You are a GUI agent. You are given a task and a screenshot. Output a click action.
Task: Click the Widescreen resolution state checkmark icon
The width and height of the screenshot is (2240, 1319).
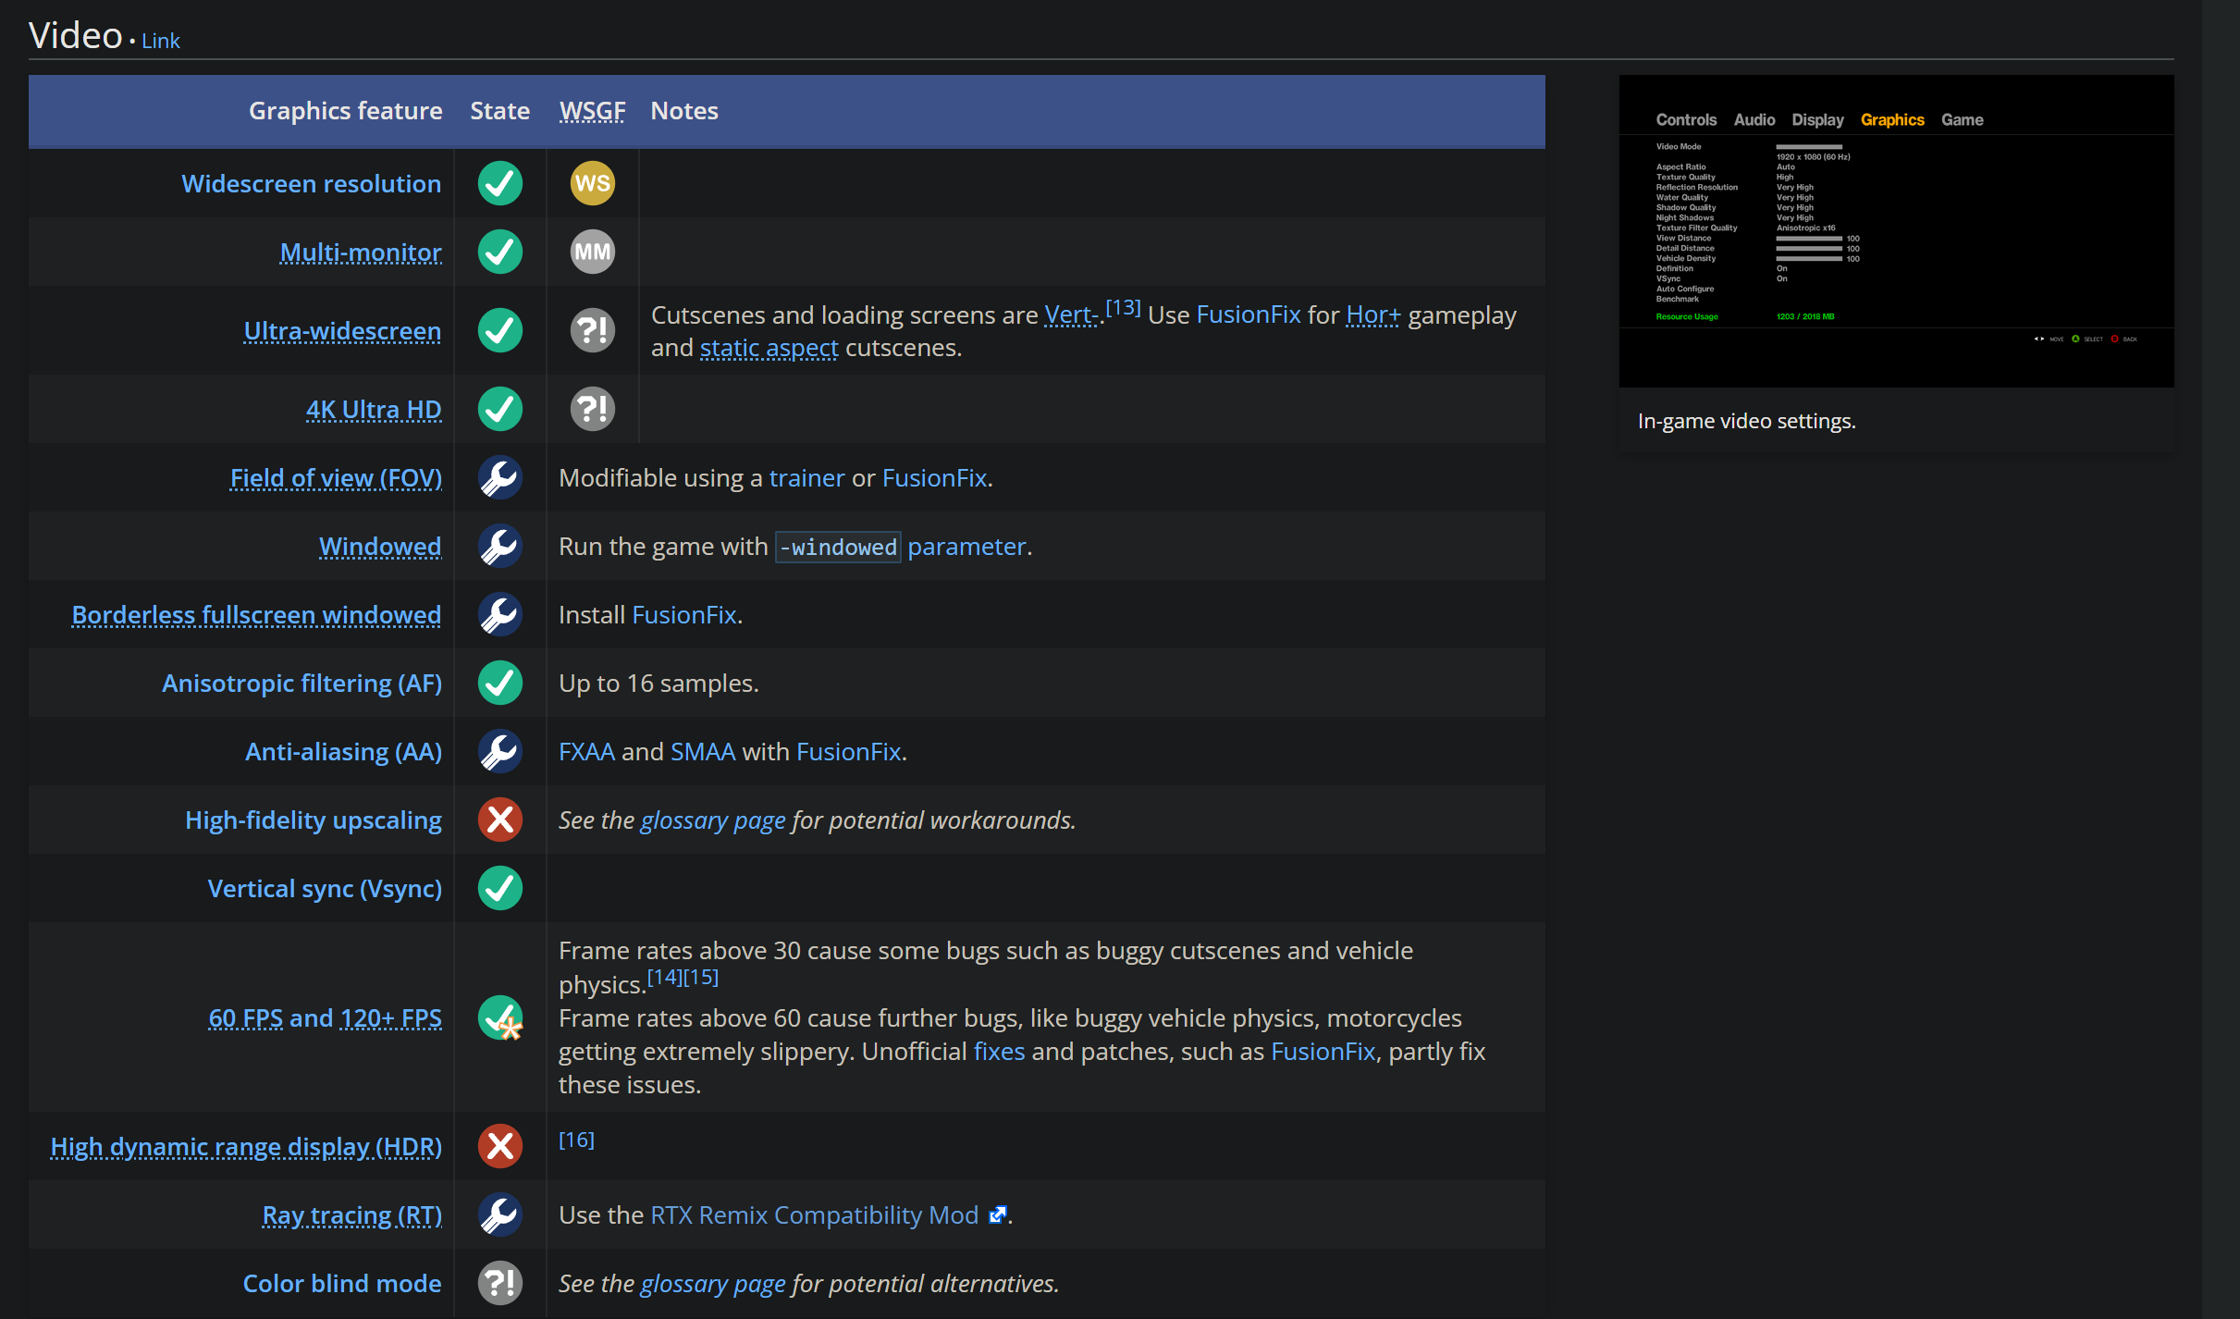point(500,183)
